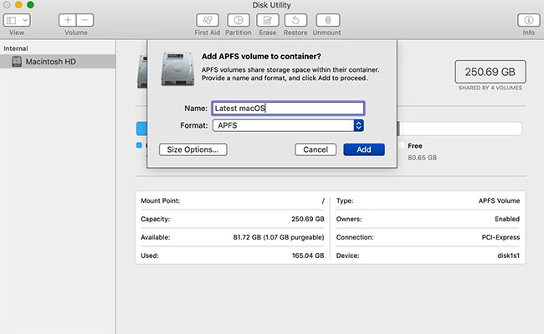Select the APFS Volume type value
Image resolution: width=544 pixels, height=334 pixels.
pyautogui.click(x=499, y=200)
